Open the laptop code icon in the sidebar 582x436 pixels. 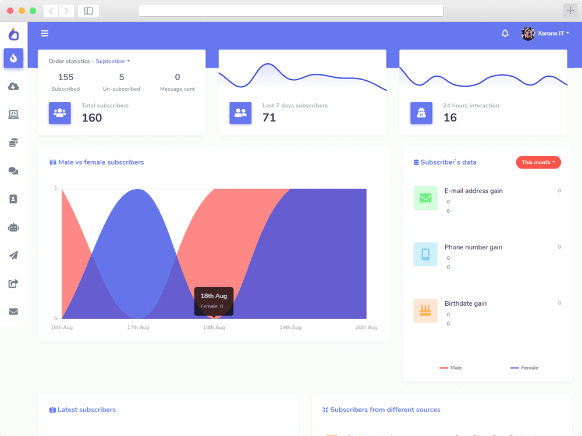pos(14,115)
